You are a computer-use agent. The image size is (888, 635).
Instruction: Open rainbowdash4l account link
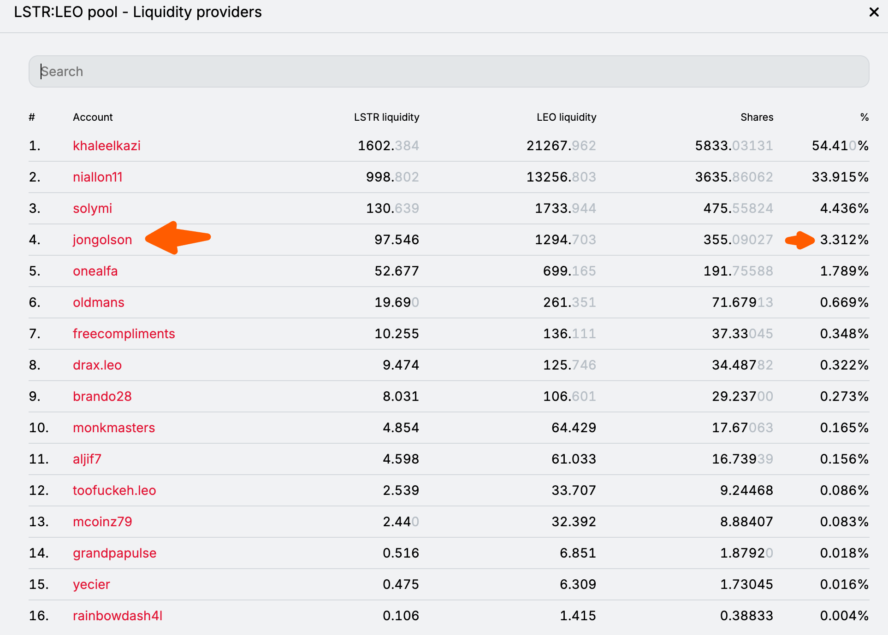point(118,616)
